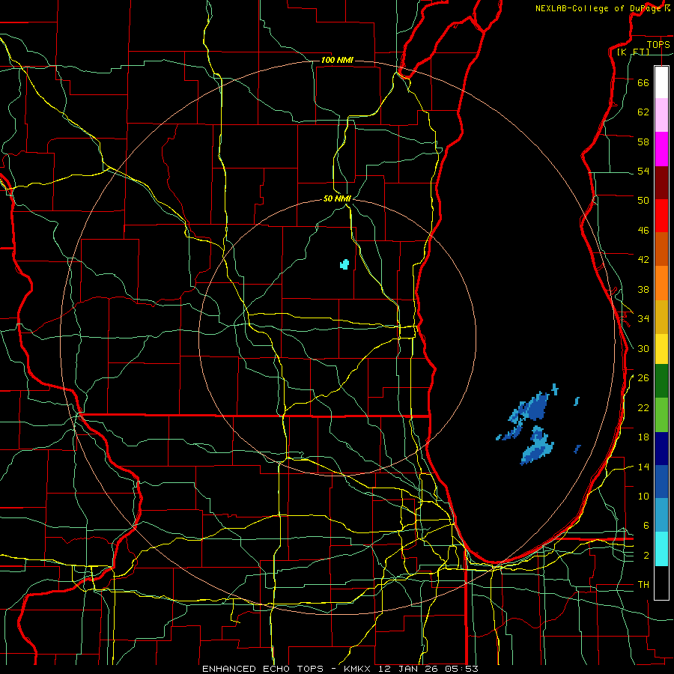Click the gold legend swatch
This screenshot has width=674, height=674.
coord(661,317)
